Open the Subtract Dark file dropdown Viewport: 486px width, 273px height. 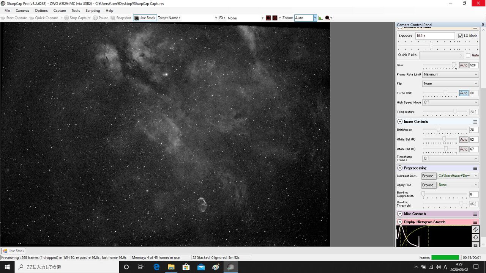point(458,176)
